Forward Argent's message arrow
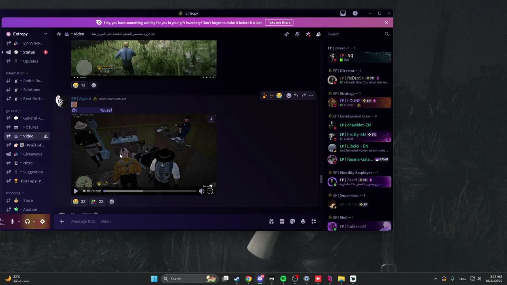 [x=304, y=96]
